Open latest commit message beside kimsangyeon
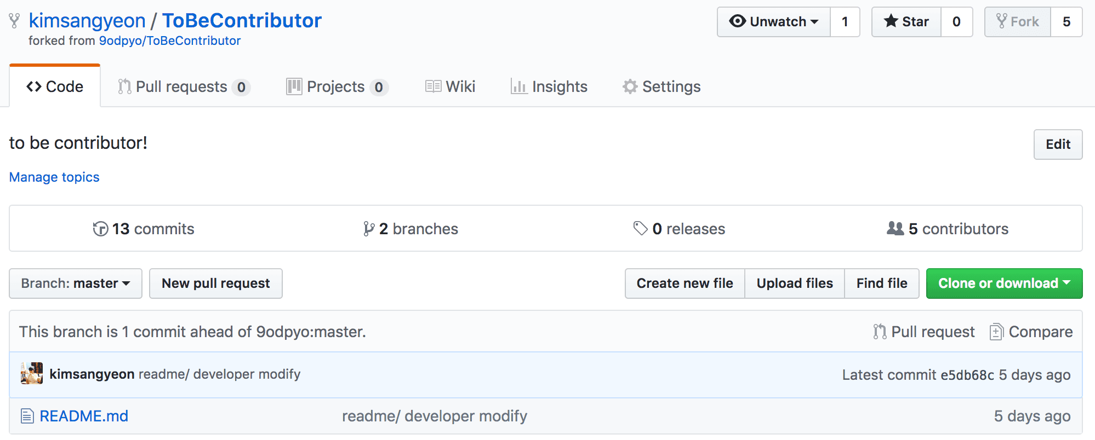The image size is (1095, 440). pos(220,374)
